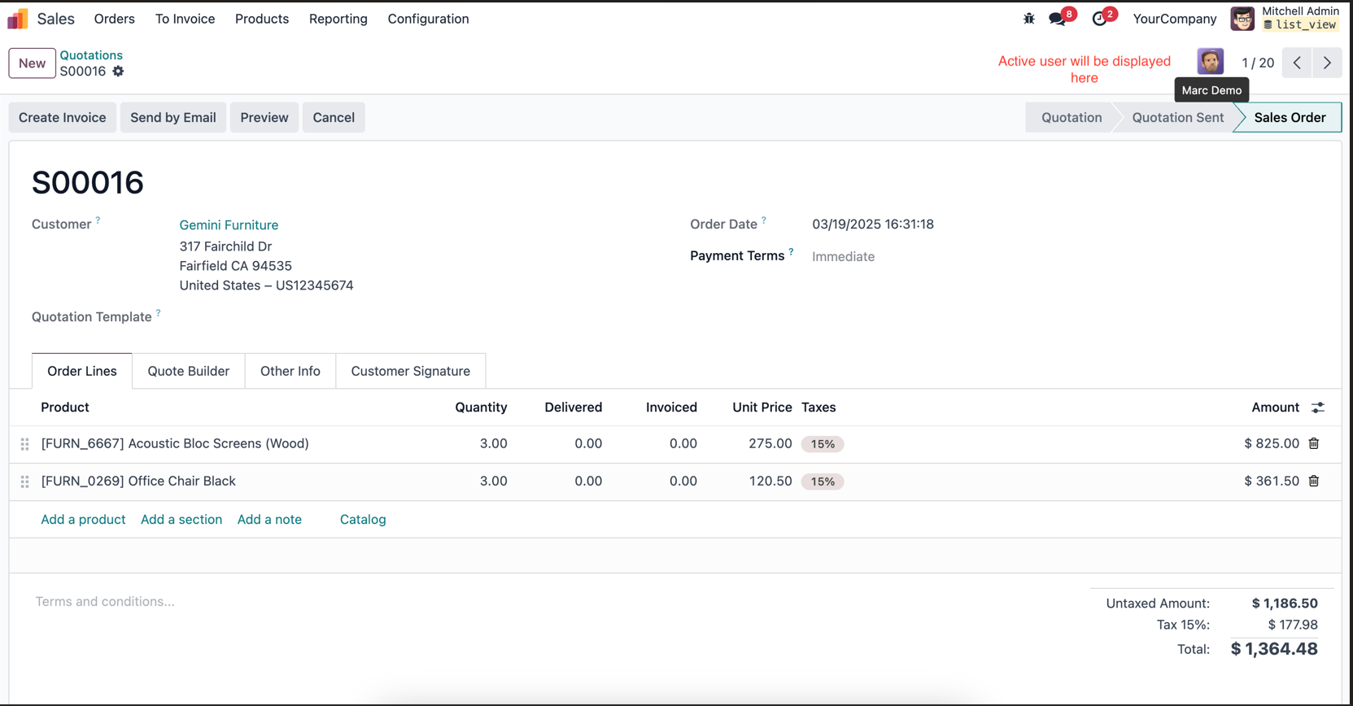This screenshot has width=1353, height=706.
Task: Click the drag handle of Office Chair Black row
Action: pyautogui.click(x=25, y=482)
